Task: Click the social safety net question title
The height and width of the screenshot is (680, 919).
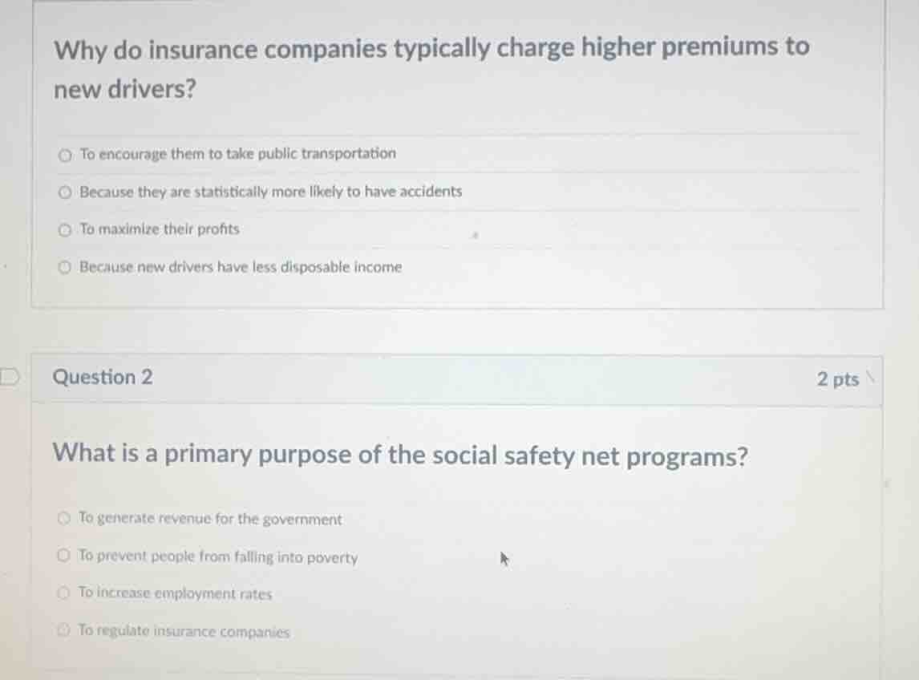Action: tap(399, 455)
